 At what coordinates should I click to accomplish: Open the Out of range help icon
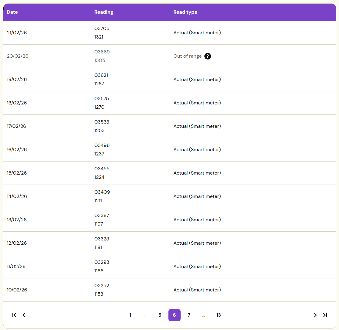208,56
